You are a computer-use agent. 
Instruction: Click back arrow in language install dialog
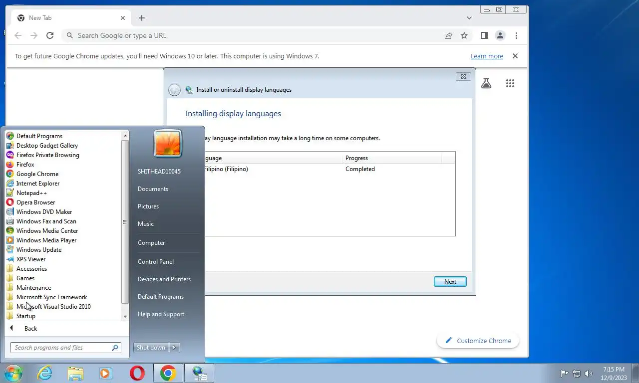point(174,90)
